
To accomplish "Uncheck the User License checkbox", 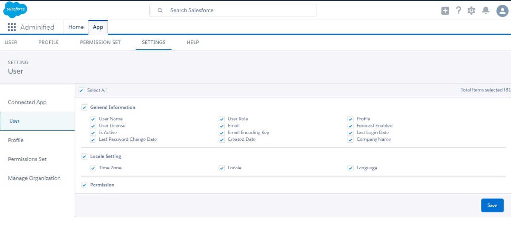I will (93, 126).
